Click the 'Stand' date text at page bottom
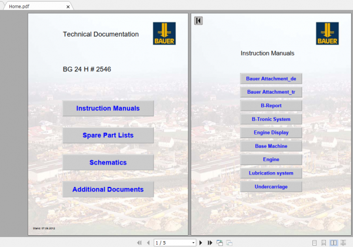The height and width of the screenshot is (247, 353). [x=44, y=228]
